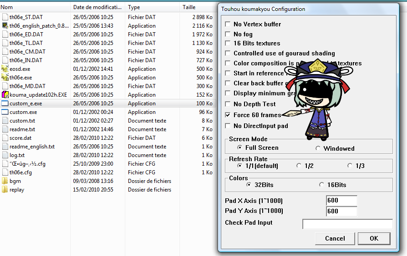Screen dimensions: 407x256
Task: Click '25/10/2009 23:00' date cell
Action: click(x=93, y=164)
